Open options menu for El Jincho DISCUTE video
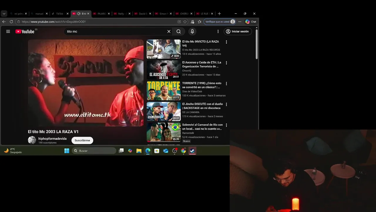 click(226, 104)
